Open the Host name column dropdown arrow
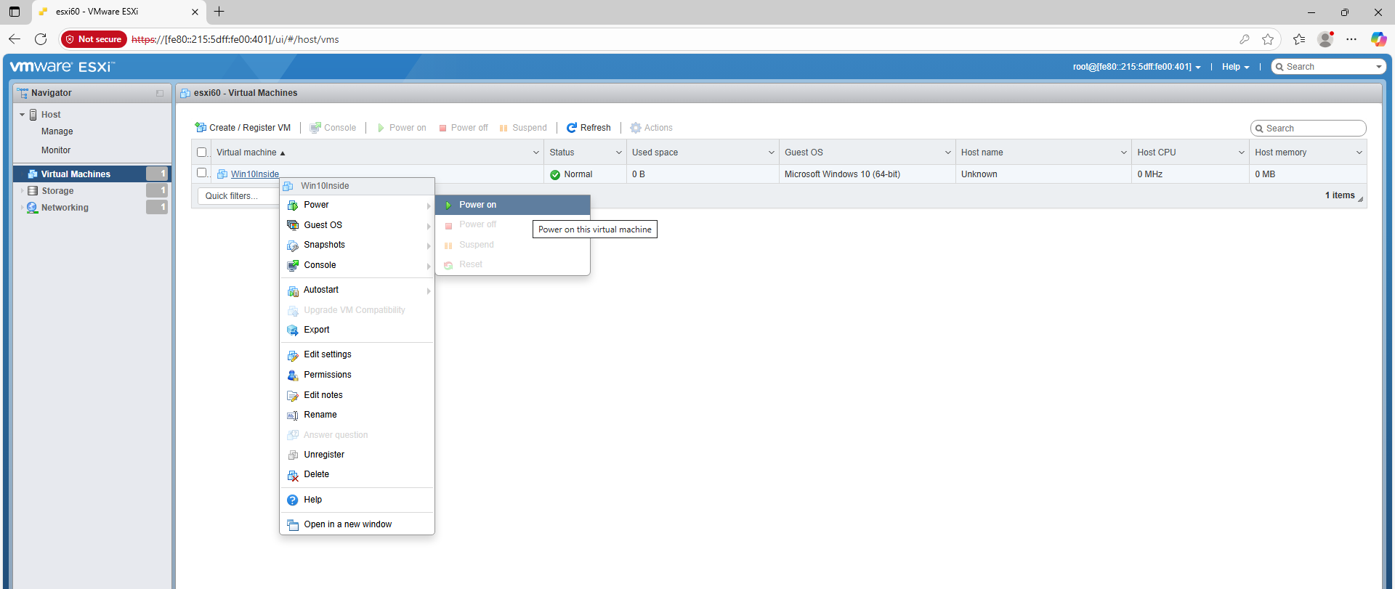Screen dimensions: 1395x589 1124,153
